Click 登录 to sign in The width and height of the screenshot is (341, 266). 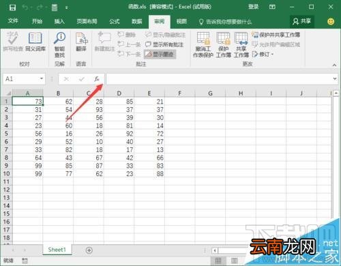click(x=253, y=7)
